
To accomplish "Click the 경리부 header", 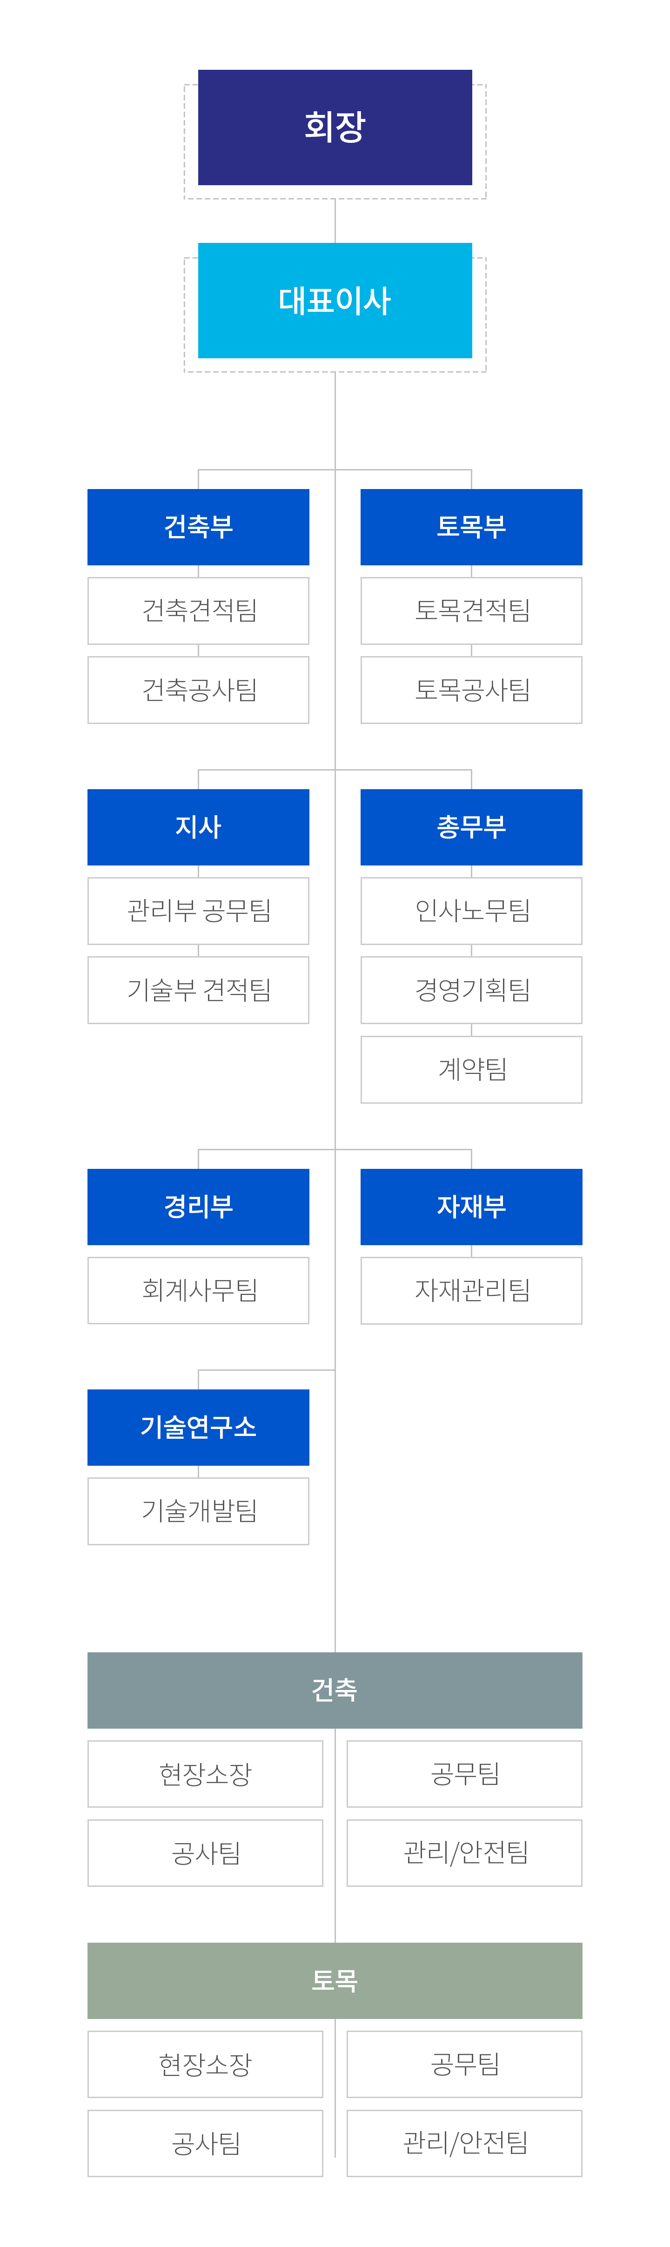I will [198, 1207].
